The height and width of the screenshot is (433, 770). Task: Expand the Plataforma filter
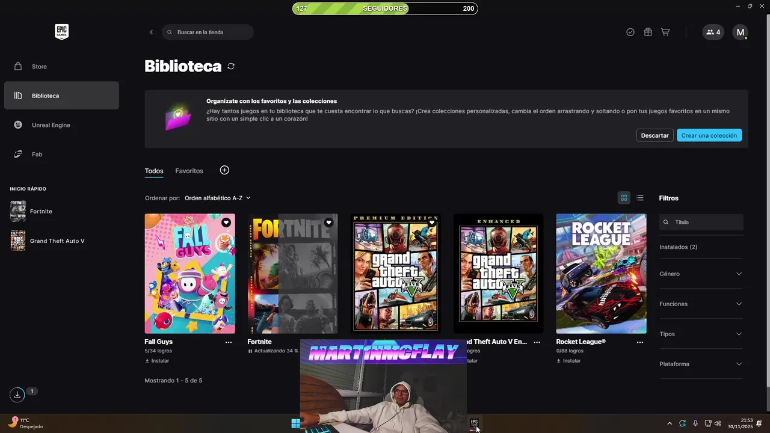[x=701, y=364]
